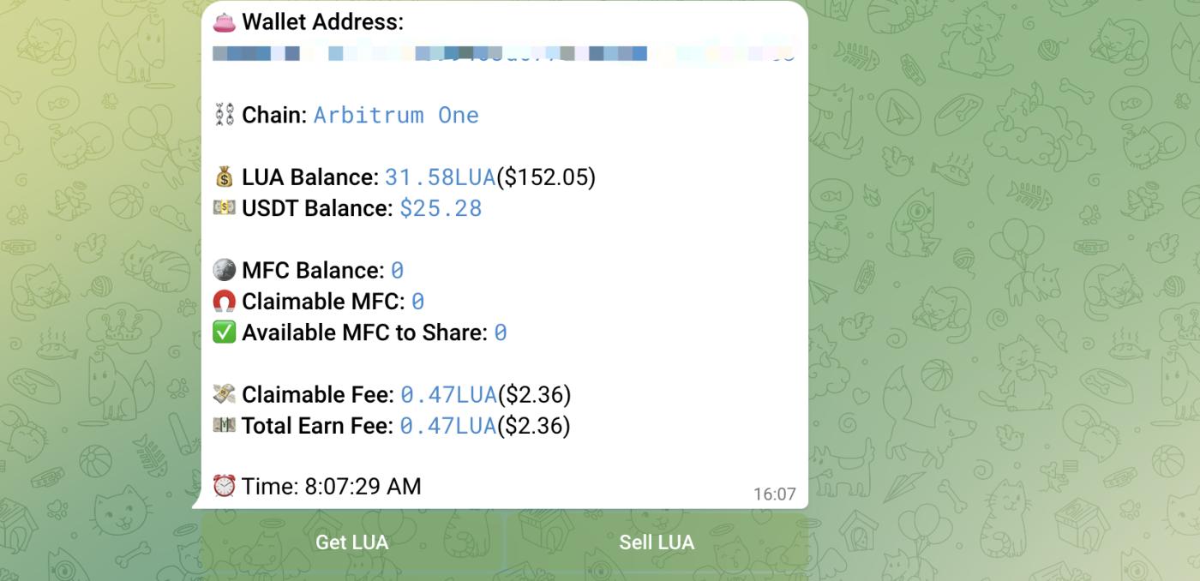
Task: Click the money bag LUA Balance icon
Action: pyautogui.click(x=225, y=177)
